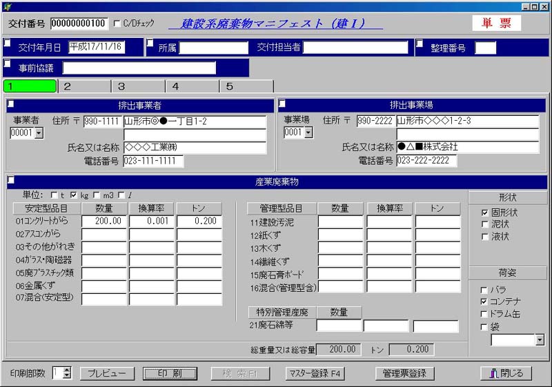Click the 02アスコンがら quantity field
The width and height of the screenshot is (552, 387).
click(x=104, y=235)
